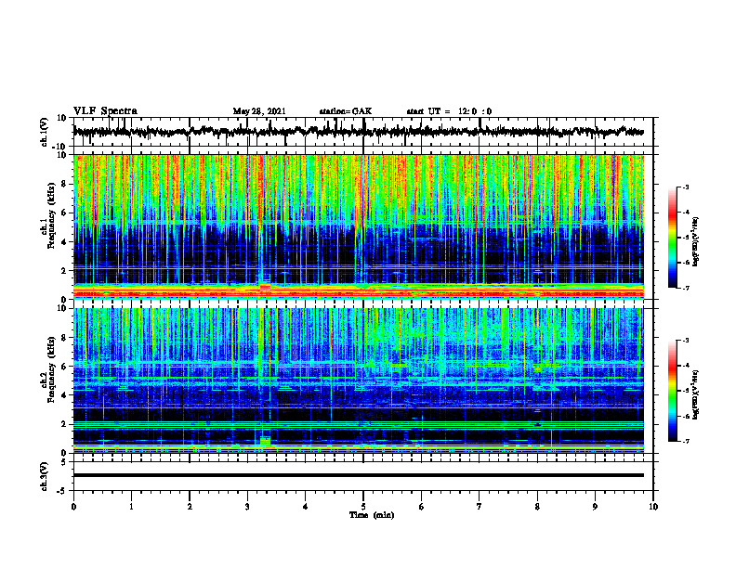Click the "-7" label on ch.2 color bar
The image size is (736, 568).
tap(686, 442)
